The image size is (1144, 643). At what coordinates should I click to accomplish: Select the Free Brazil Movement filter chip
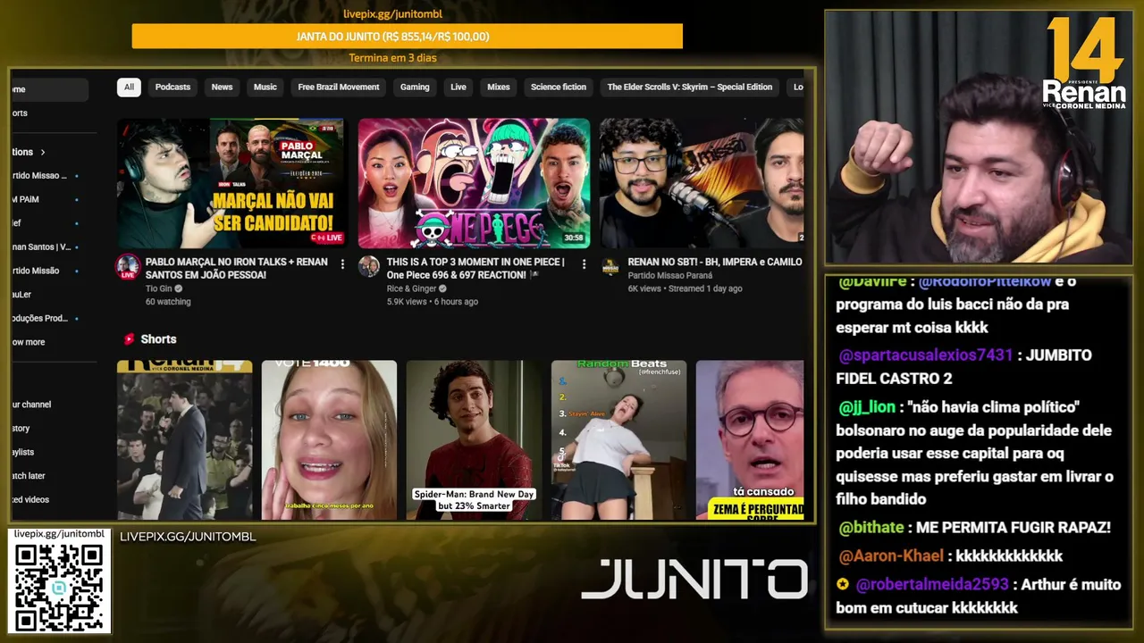[339, 87]
